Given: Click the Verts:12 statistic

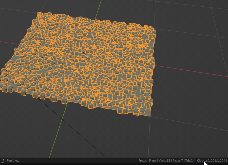Looking at the screenshot, I should point(164,160).
